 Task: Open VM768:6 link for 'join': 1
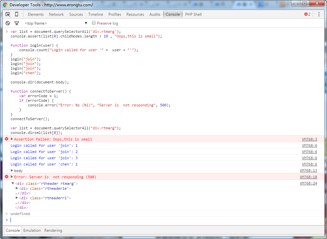(310, 145)
